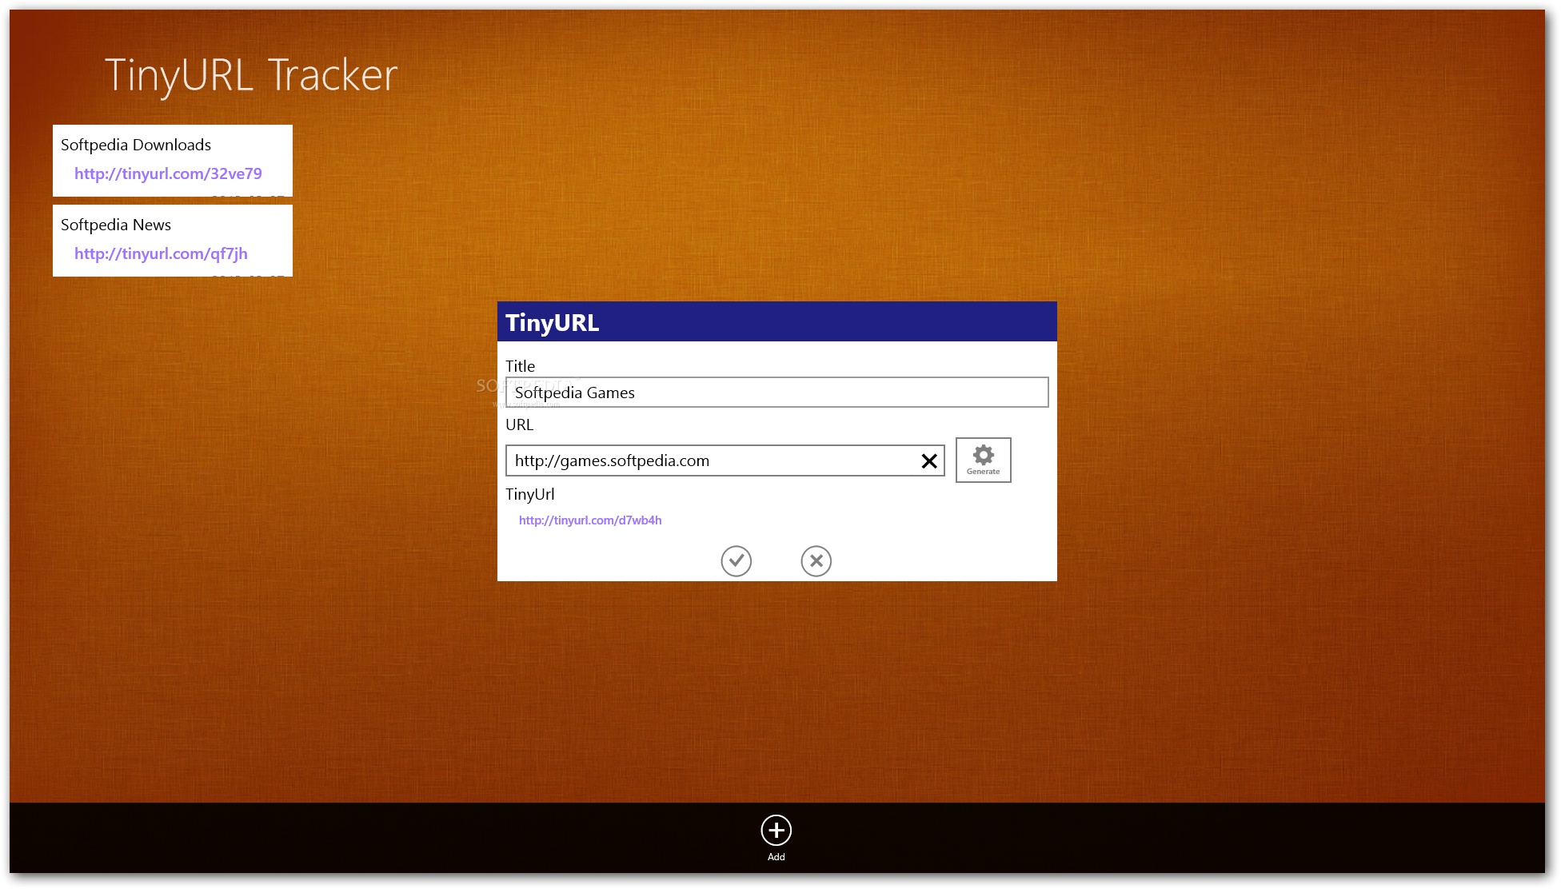Screen dimensions: 1561x889
Task: Clear the URL field with the X icon
Action: coord(928,461)
